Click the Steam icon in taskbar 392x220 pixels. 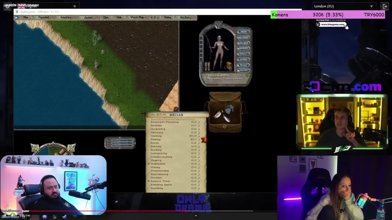click(64, 217)
